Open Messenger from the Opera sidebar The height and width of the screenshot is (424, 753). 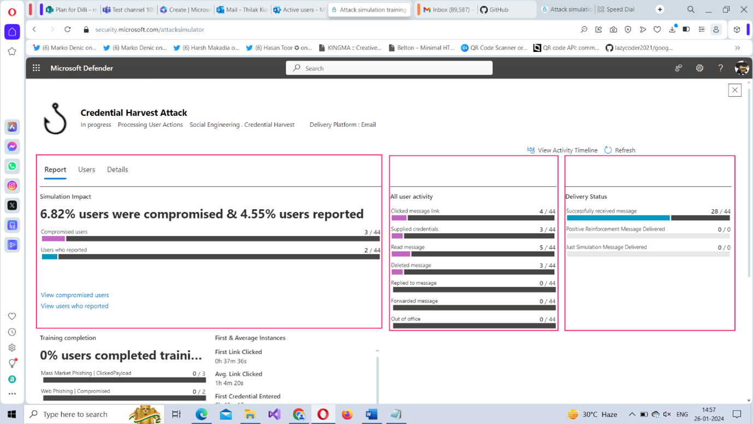pos(12,146)
